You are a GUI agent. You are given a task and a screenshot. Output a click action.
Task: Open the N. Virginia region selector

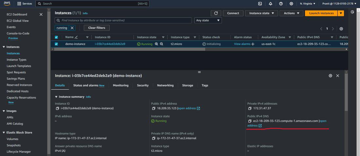click(x=308, y=4)
